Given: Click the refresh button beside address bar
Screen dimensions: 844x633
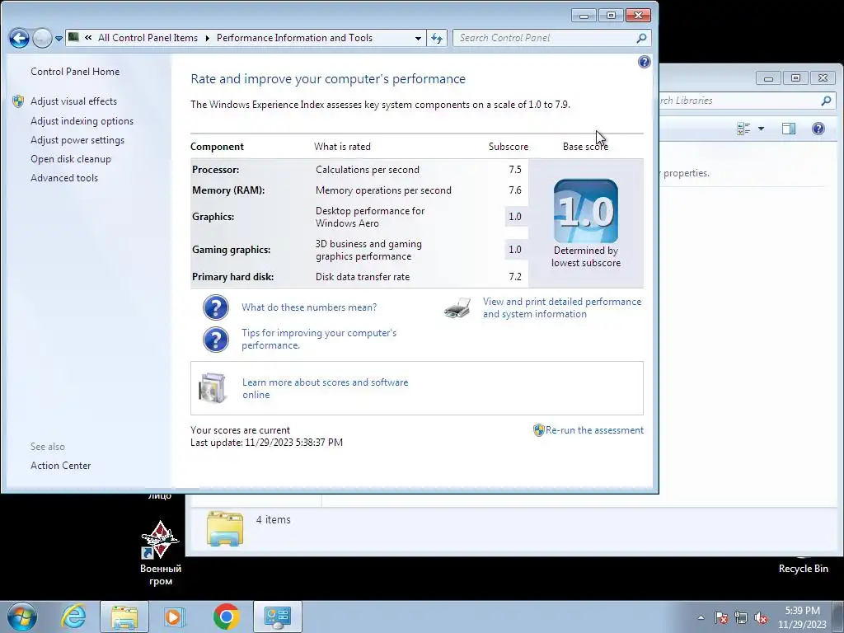Looking at the screenshot, I should (x=437, y=38).
